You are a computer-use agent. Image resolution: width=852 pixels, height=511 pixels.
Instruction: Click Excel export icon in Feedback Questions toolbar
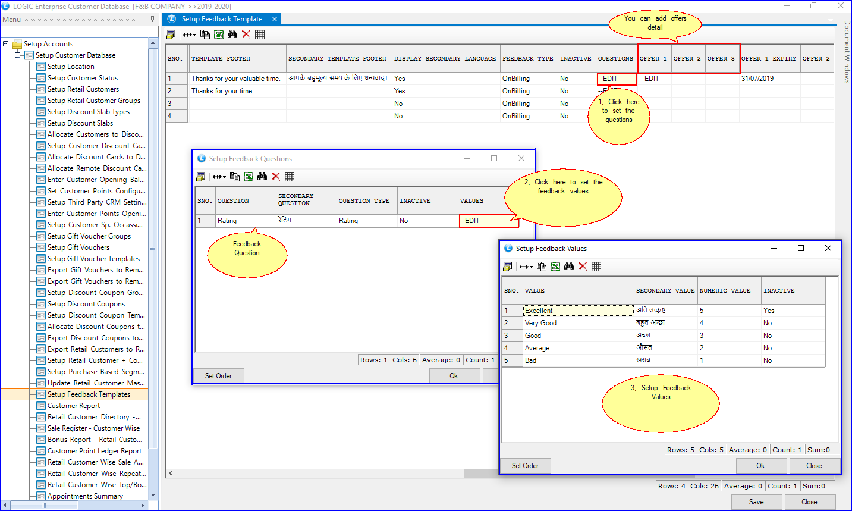(249, 177)
